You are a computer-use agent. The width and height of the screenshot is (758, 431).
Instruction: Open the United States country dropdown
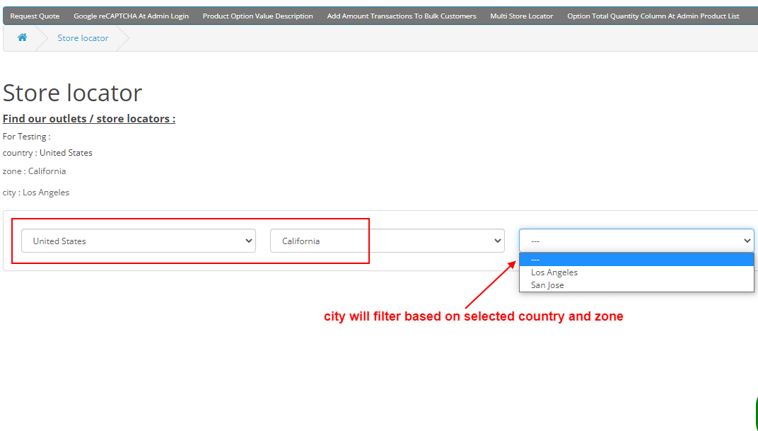[138, 241]
